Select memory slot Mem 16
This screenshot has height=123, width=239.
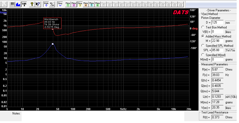(157, 4)
